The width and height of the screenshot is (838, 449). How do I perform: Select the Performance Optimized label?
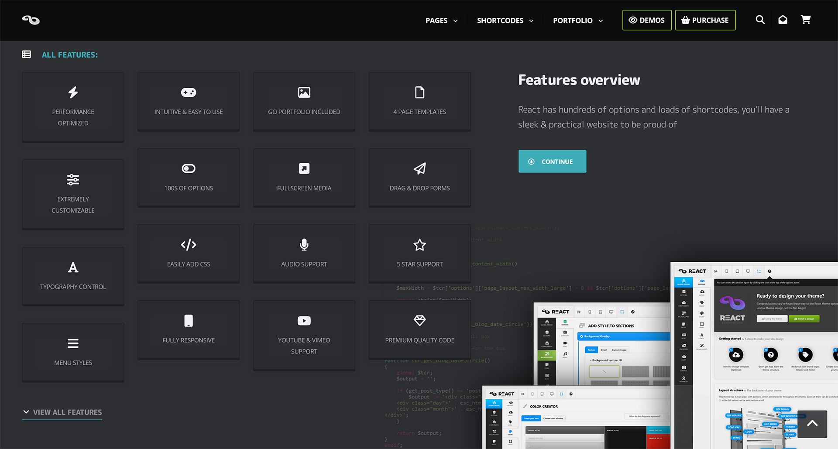(x=73, y=117)
